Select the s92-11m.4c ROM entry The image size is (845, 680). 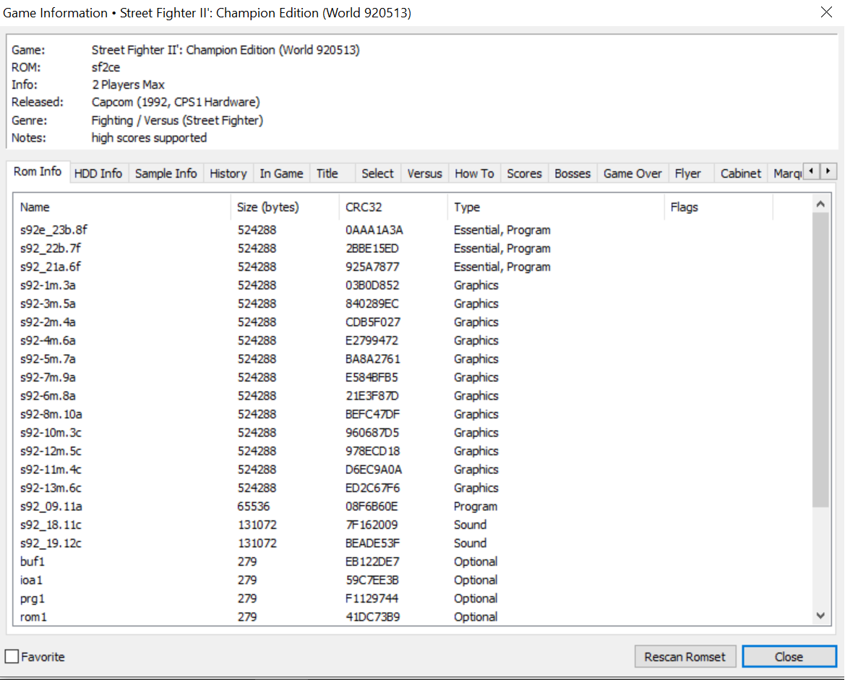point(412,469)
